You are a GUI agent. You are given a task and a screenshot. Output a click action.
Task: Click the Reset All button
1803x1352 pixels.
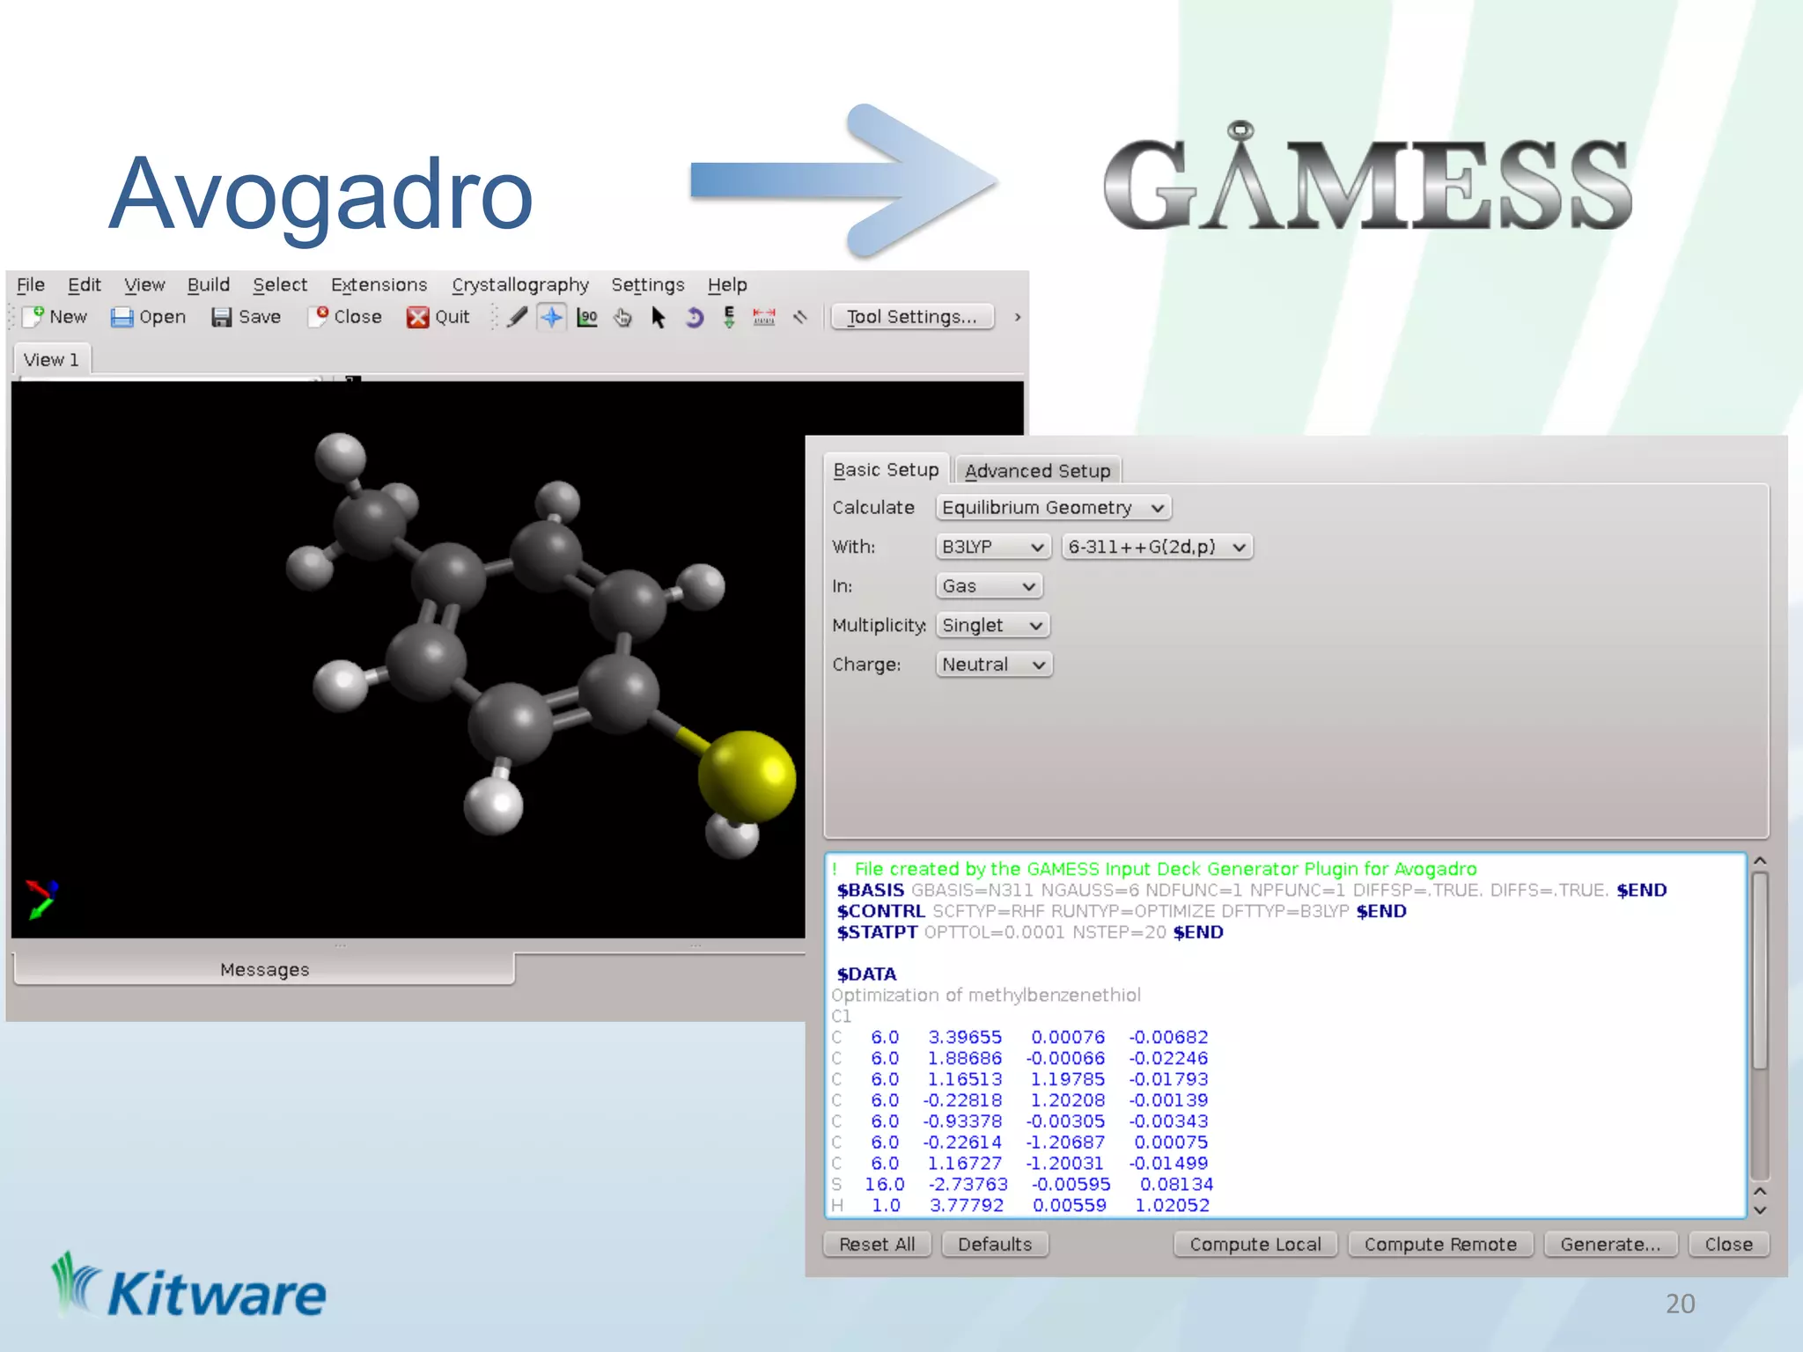point(877,1245)
